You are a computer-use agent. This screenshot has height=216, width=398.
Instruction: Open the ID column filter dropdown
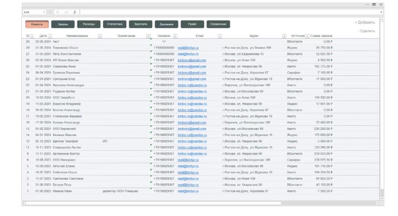click(32, 36)
